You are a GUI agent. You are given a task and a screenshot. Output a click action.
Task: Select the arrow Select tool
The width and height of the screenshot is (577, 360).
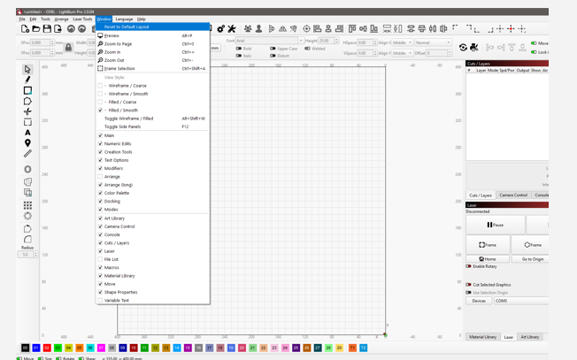[x=27, y=69]
